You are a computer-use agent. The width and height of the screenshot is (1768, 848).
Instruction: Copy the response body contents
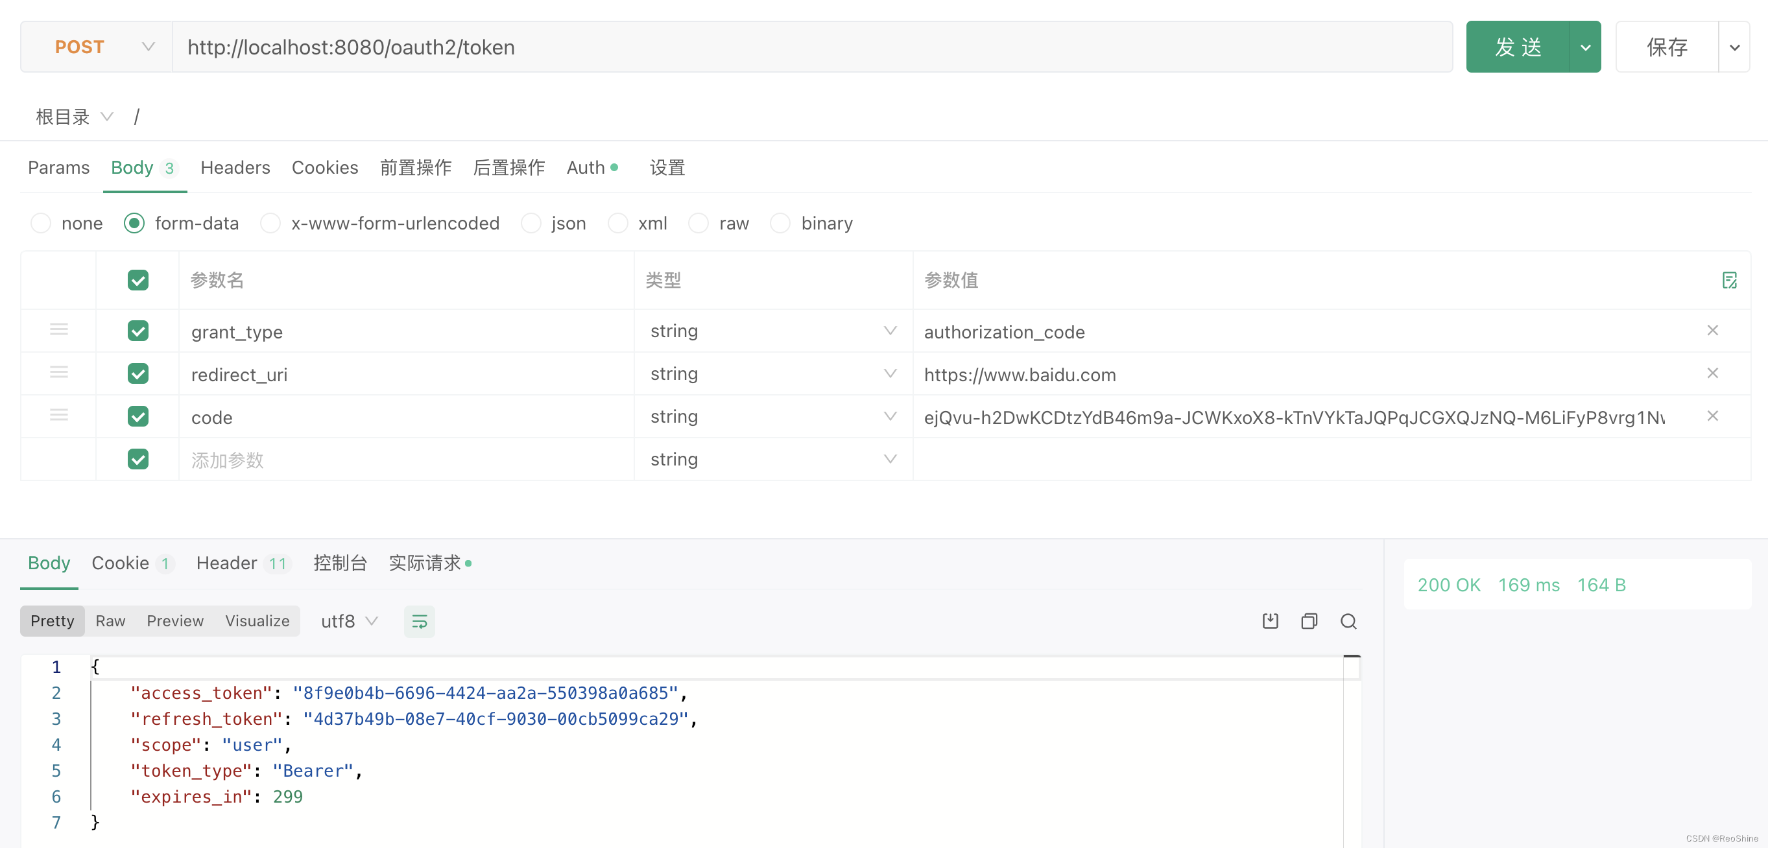pos(1309,621)
